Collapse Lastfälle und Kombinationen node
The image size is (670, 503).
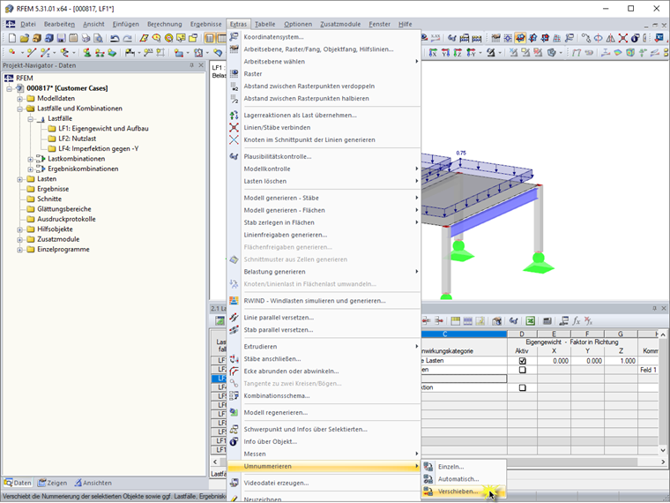coord(19,109)
